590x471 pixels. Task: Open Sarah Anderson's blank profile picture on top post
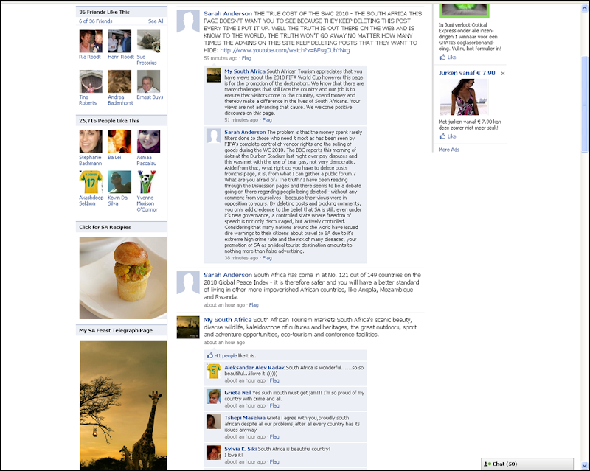pos(188,21)
